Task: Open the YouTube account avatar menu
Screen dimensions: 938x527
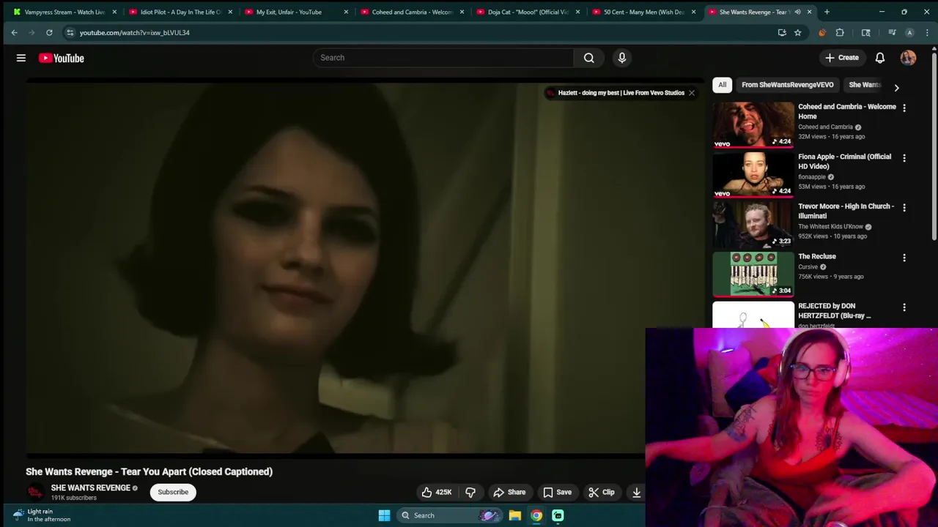Action: click(x=908, y=58)
